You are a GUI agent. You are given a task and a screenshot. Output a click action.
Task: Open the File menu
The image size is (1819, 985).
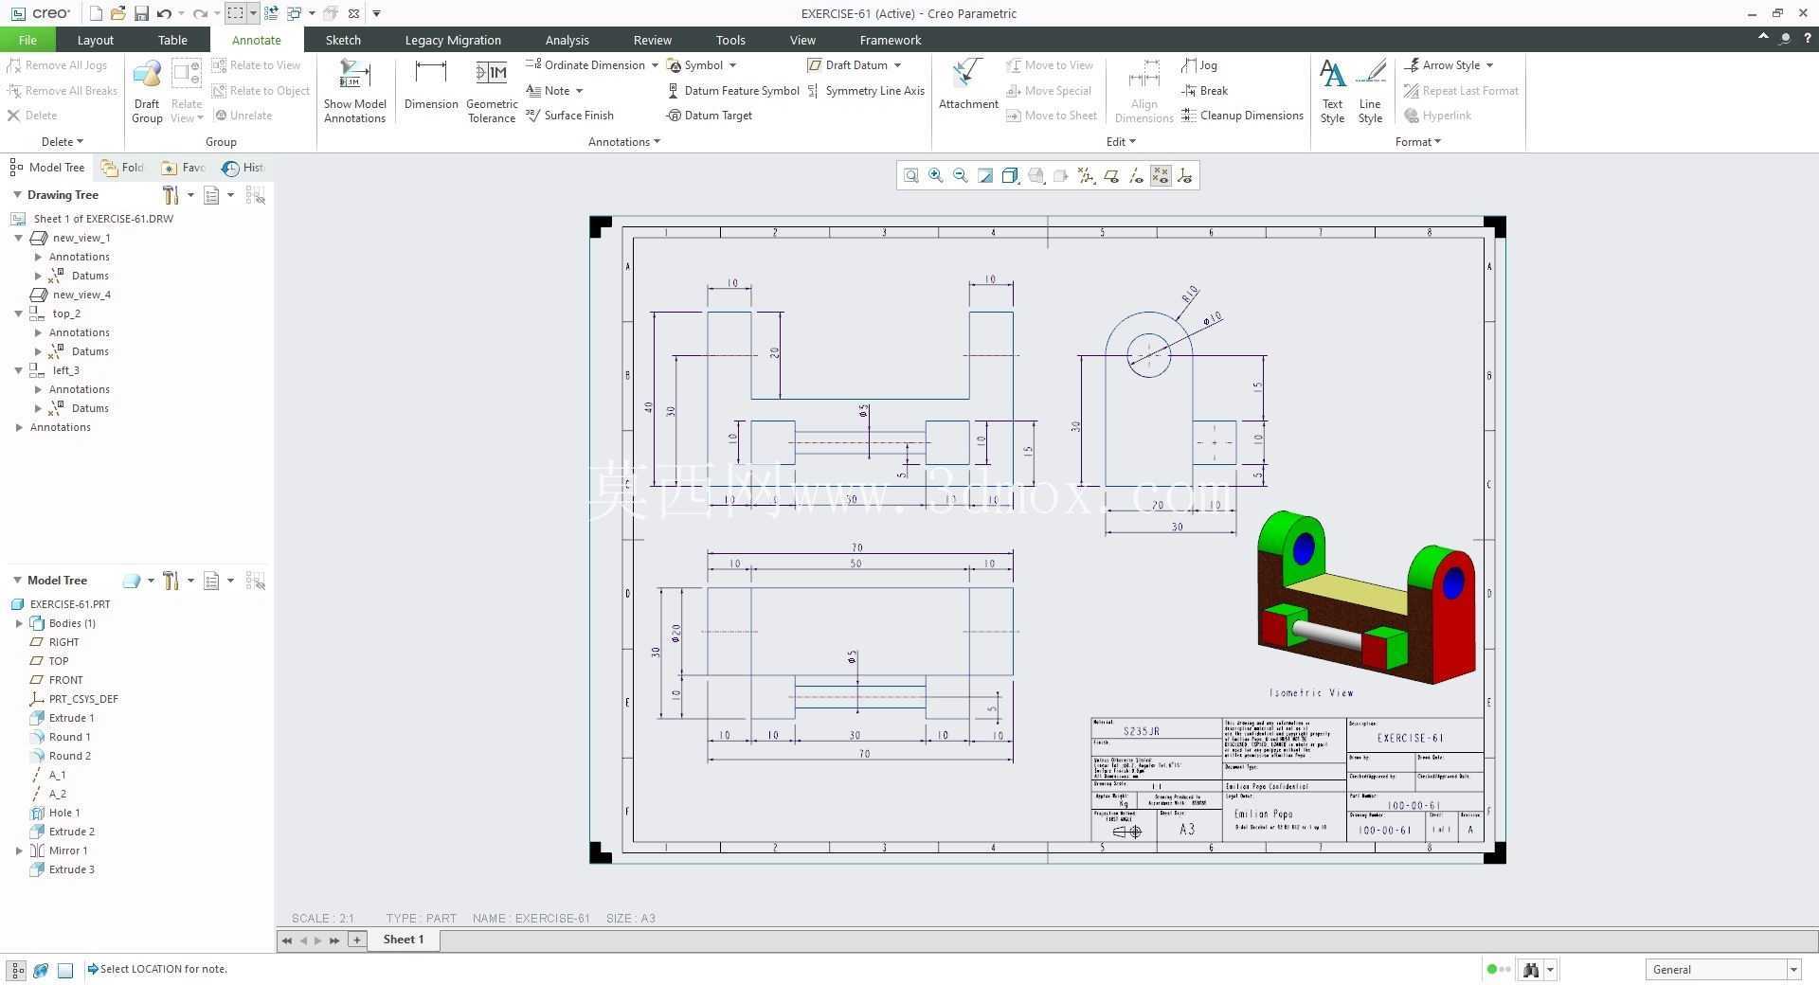[27, 40]
